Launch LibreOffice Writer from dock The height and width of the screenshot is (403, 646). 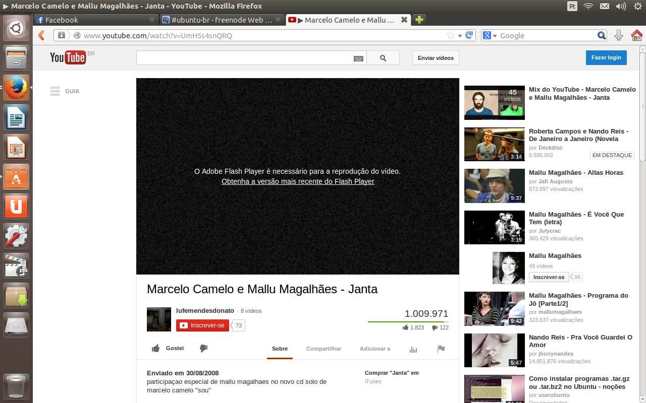coord(17,117)
